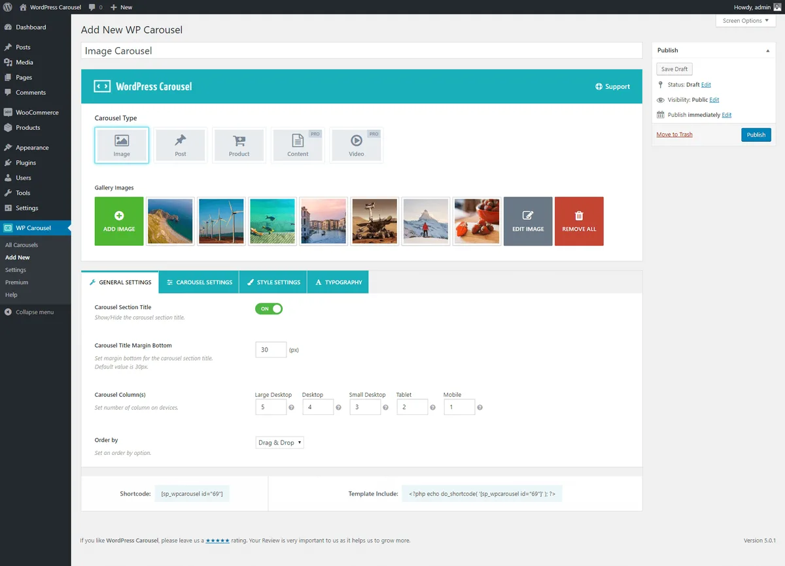Screen dimensions: 785x566
Task: Click the New content button in admin bar
Action: 121,7
